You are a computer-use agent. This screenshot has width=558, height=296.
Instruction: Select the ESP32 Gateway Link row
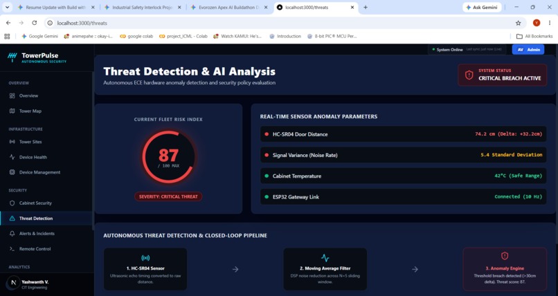(403, 197)
